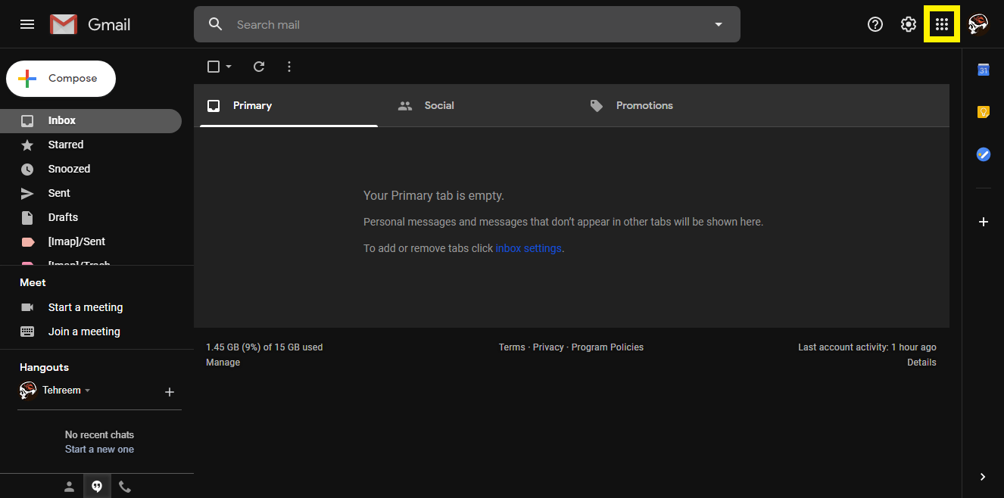Click the Start a meeting label
1004x498 pixels.
pos(86,307)
